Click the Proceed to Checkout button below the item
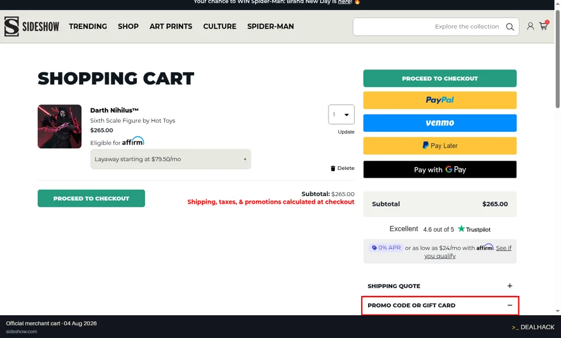This screenshot has width=561, height=338. point(91,198)
